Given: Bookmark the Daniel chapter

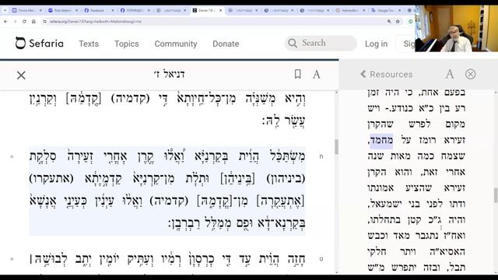Looking at the screenshot, I should (297, 75).
